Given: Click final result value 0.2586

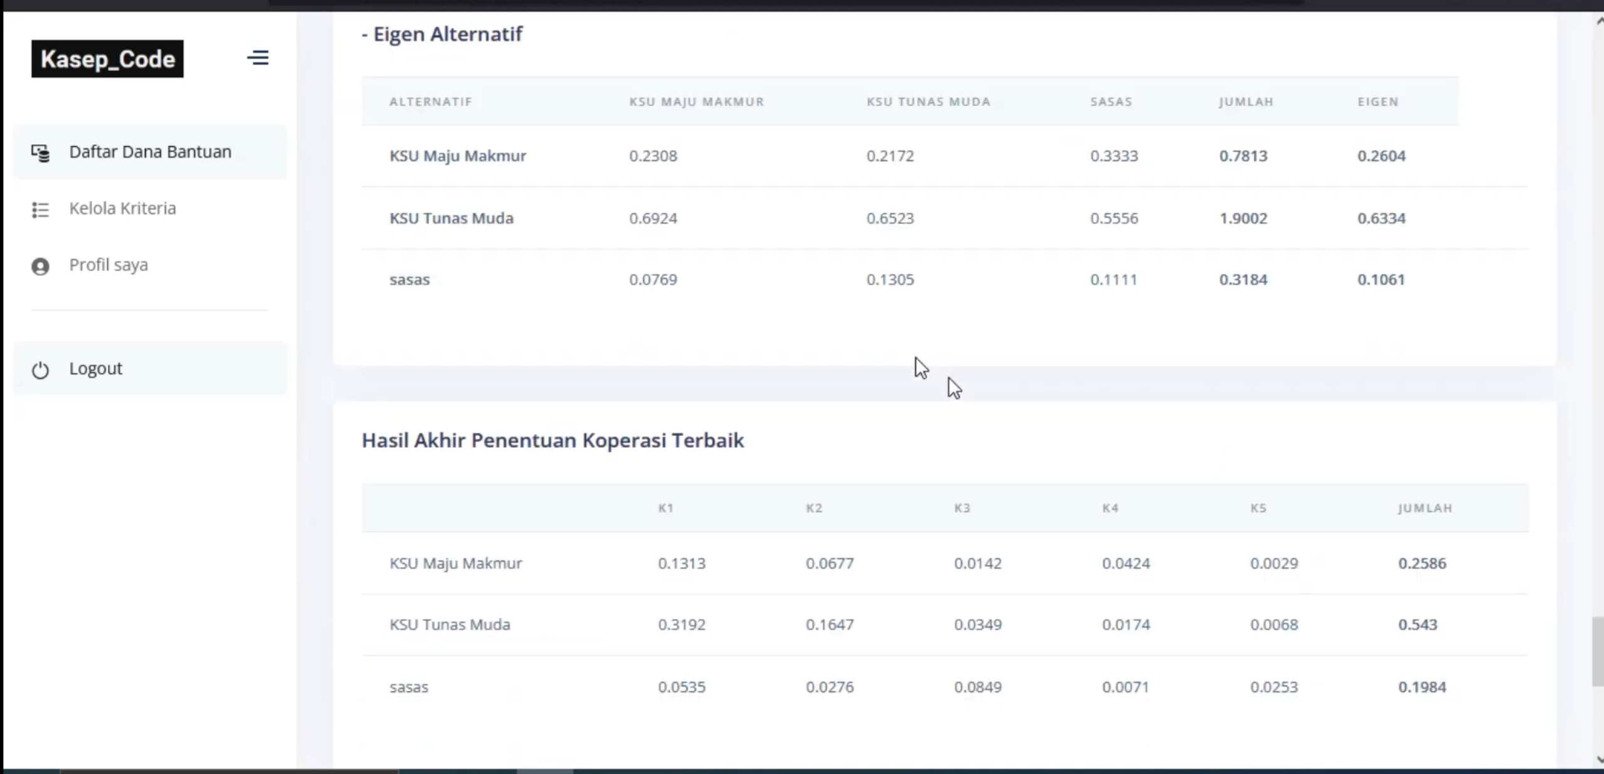Looking at the screenshot, I should (x=1422, y=563).
